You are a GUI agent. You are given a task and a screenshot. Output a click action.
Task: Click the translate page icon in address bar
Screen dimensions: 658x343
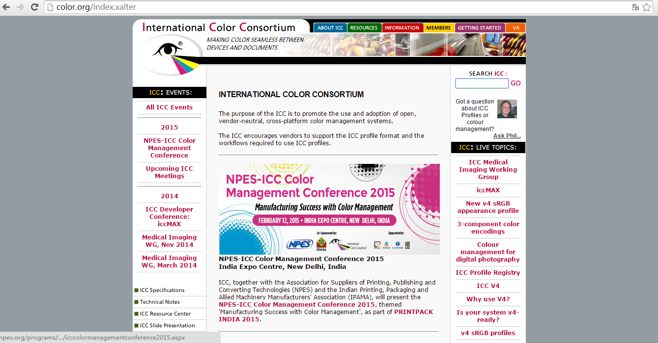click(x=635, y=7)
